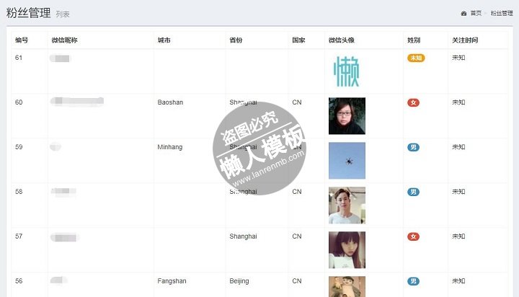This screenshot has height=297, width=519.
Task: Open the teal 懒 logo avatar in row 61
Action: click(x=347, y=71)
